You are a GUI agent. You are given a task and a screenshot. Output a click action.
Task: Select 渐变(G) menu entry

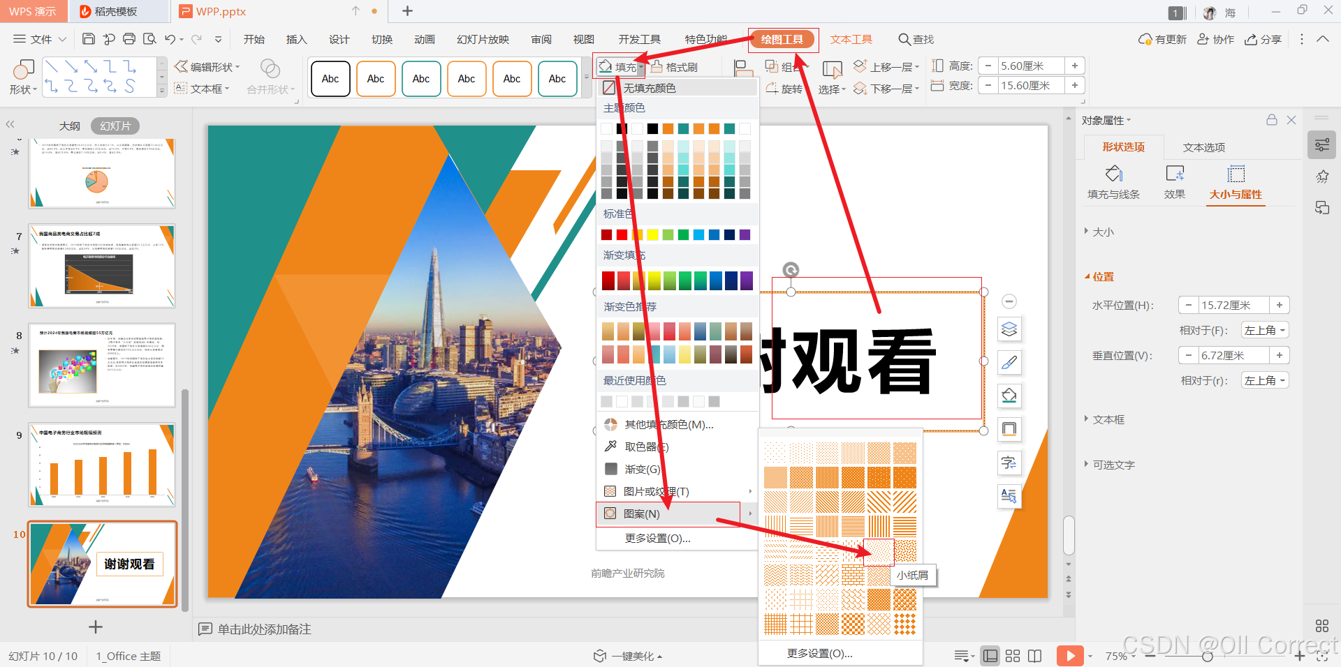point(677,469)
